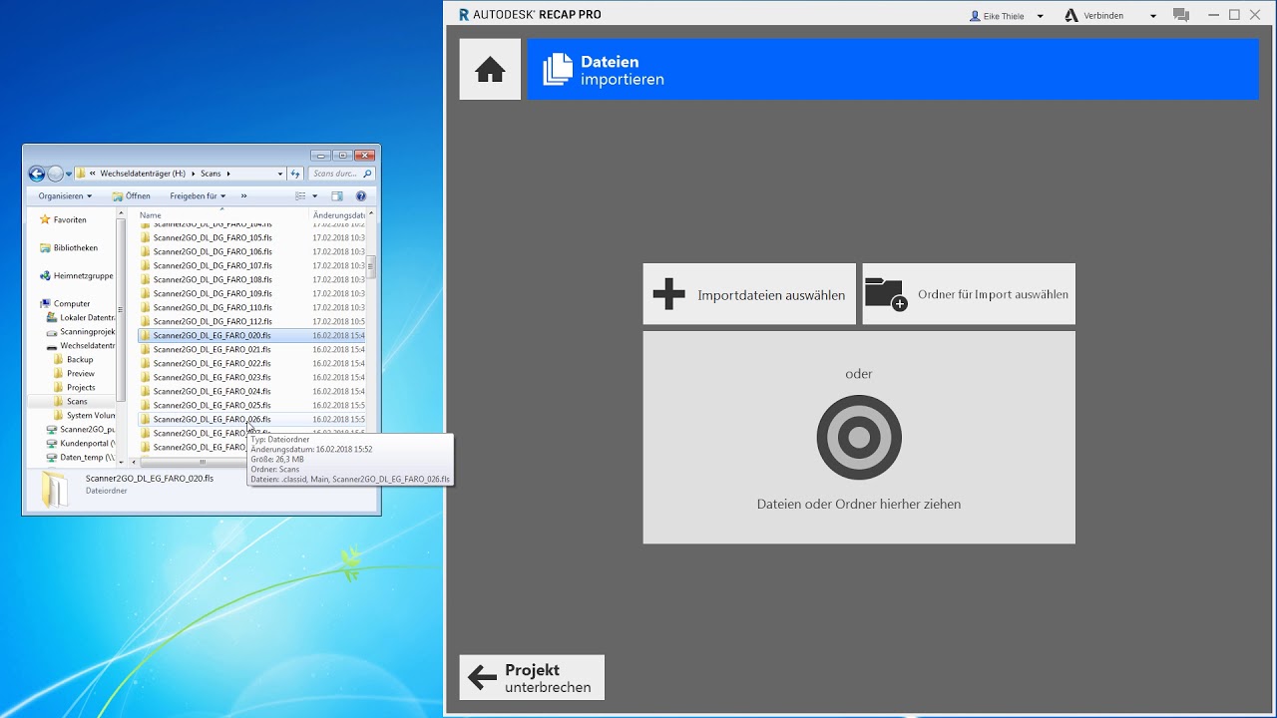This screenshot has height=718, width=1277.
Task: Click the Öffnen folder icon in toolbar
Action: (118, 196)
